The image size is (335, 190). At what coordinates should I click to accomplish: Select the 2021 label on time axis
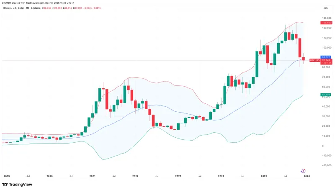93,177
